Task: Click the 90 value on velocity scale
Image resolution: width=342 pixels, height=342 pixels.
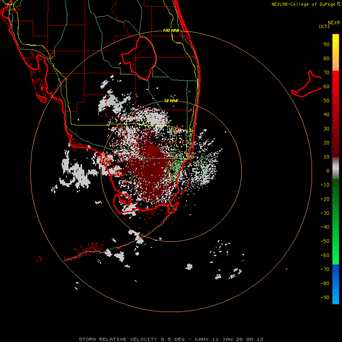Action: pos(326,44)
